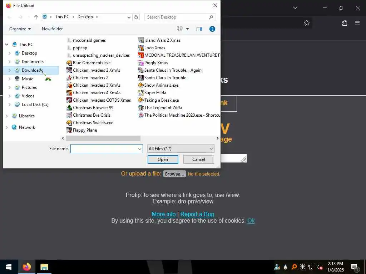Screen dimensions: 366x274
Task: Select the Christmas Eve Crisis icon
Action: (69, 115)
